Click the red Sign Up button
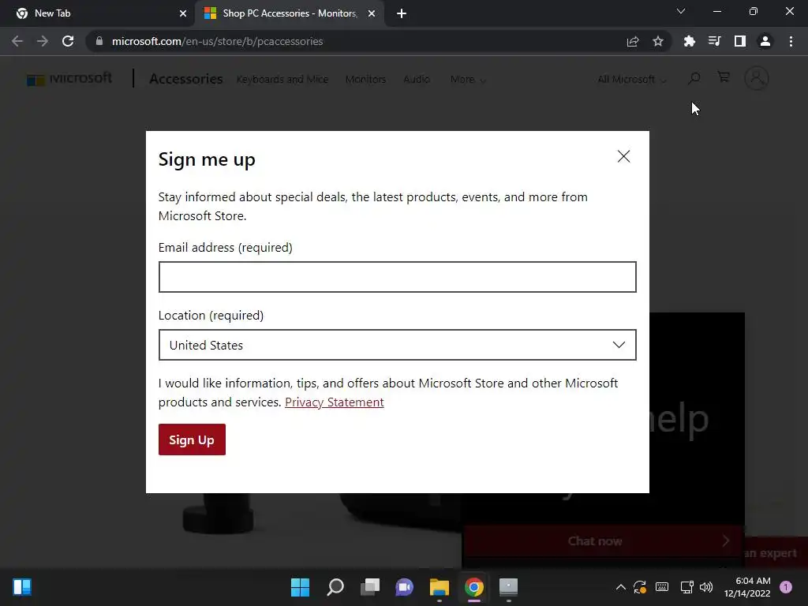 (x=192, y=440)
